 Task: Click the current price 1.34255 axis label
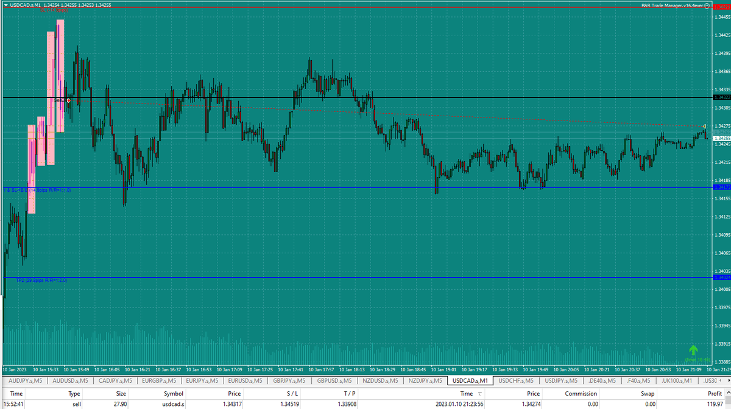721,139
